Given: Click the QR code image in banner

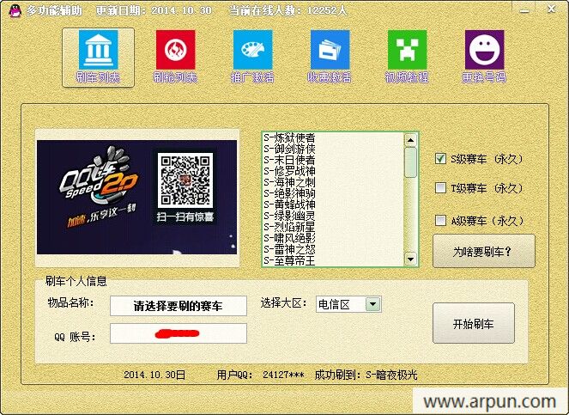Looking at the screenshot, I should tap(185, 180).
